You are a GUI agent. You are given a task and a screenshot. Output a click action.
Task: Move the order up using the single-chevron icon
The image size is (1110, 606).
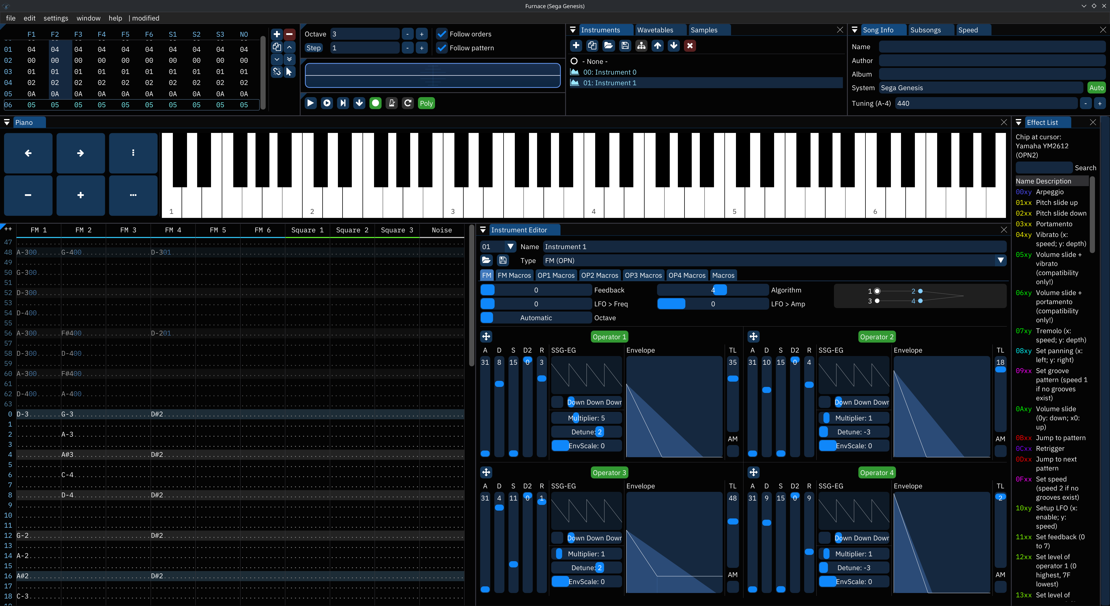pos(290,47)
